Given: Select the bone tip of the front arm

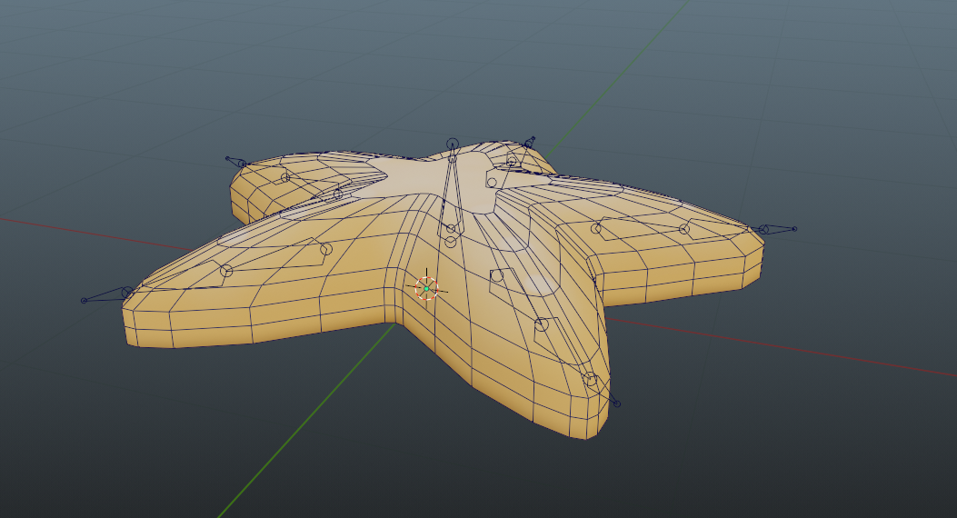Looking at the screenshot, I should point(616,403).
